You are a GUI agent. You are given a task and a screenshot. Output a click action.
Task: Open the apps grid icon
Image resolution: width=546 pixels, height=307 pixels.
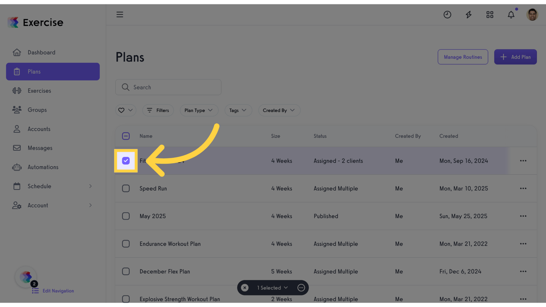(490, 14)
